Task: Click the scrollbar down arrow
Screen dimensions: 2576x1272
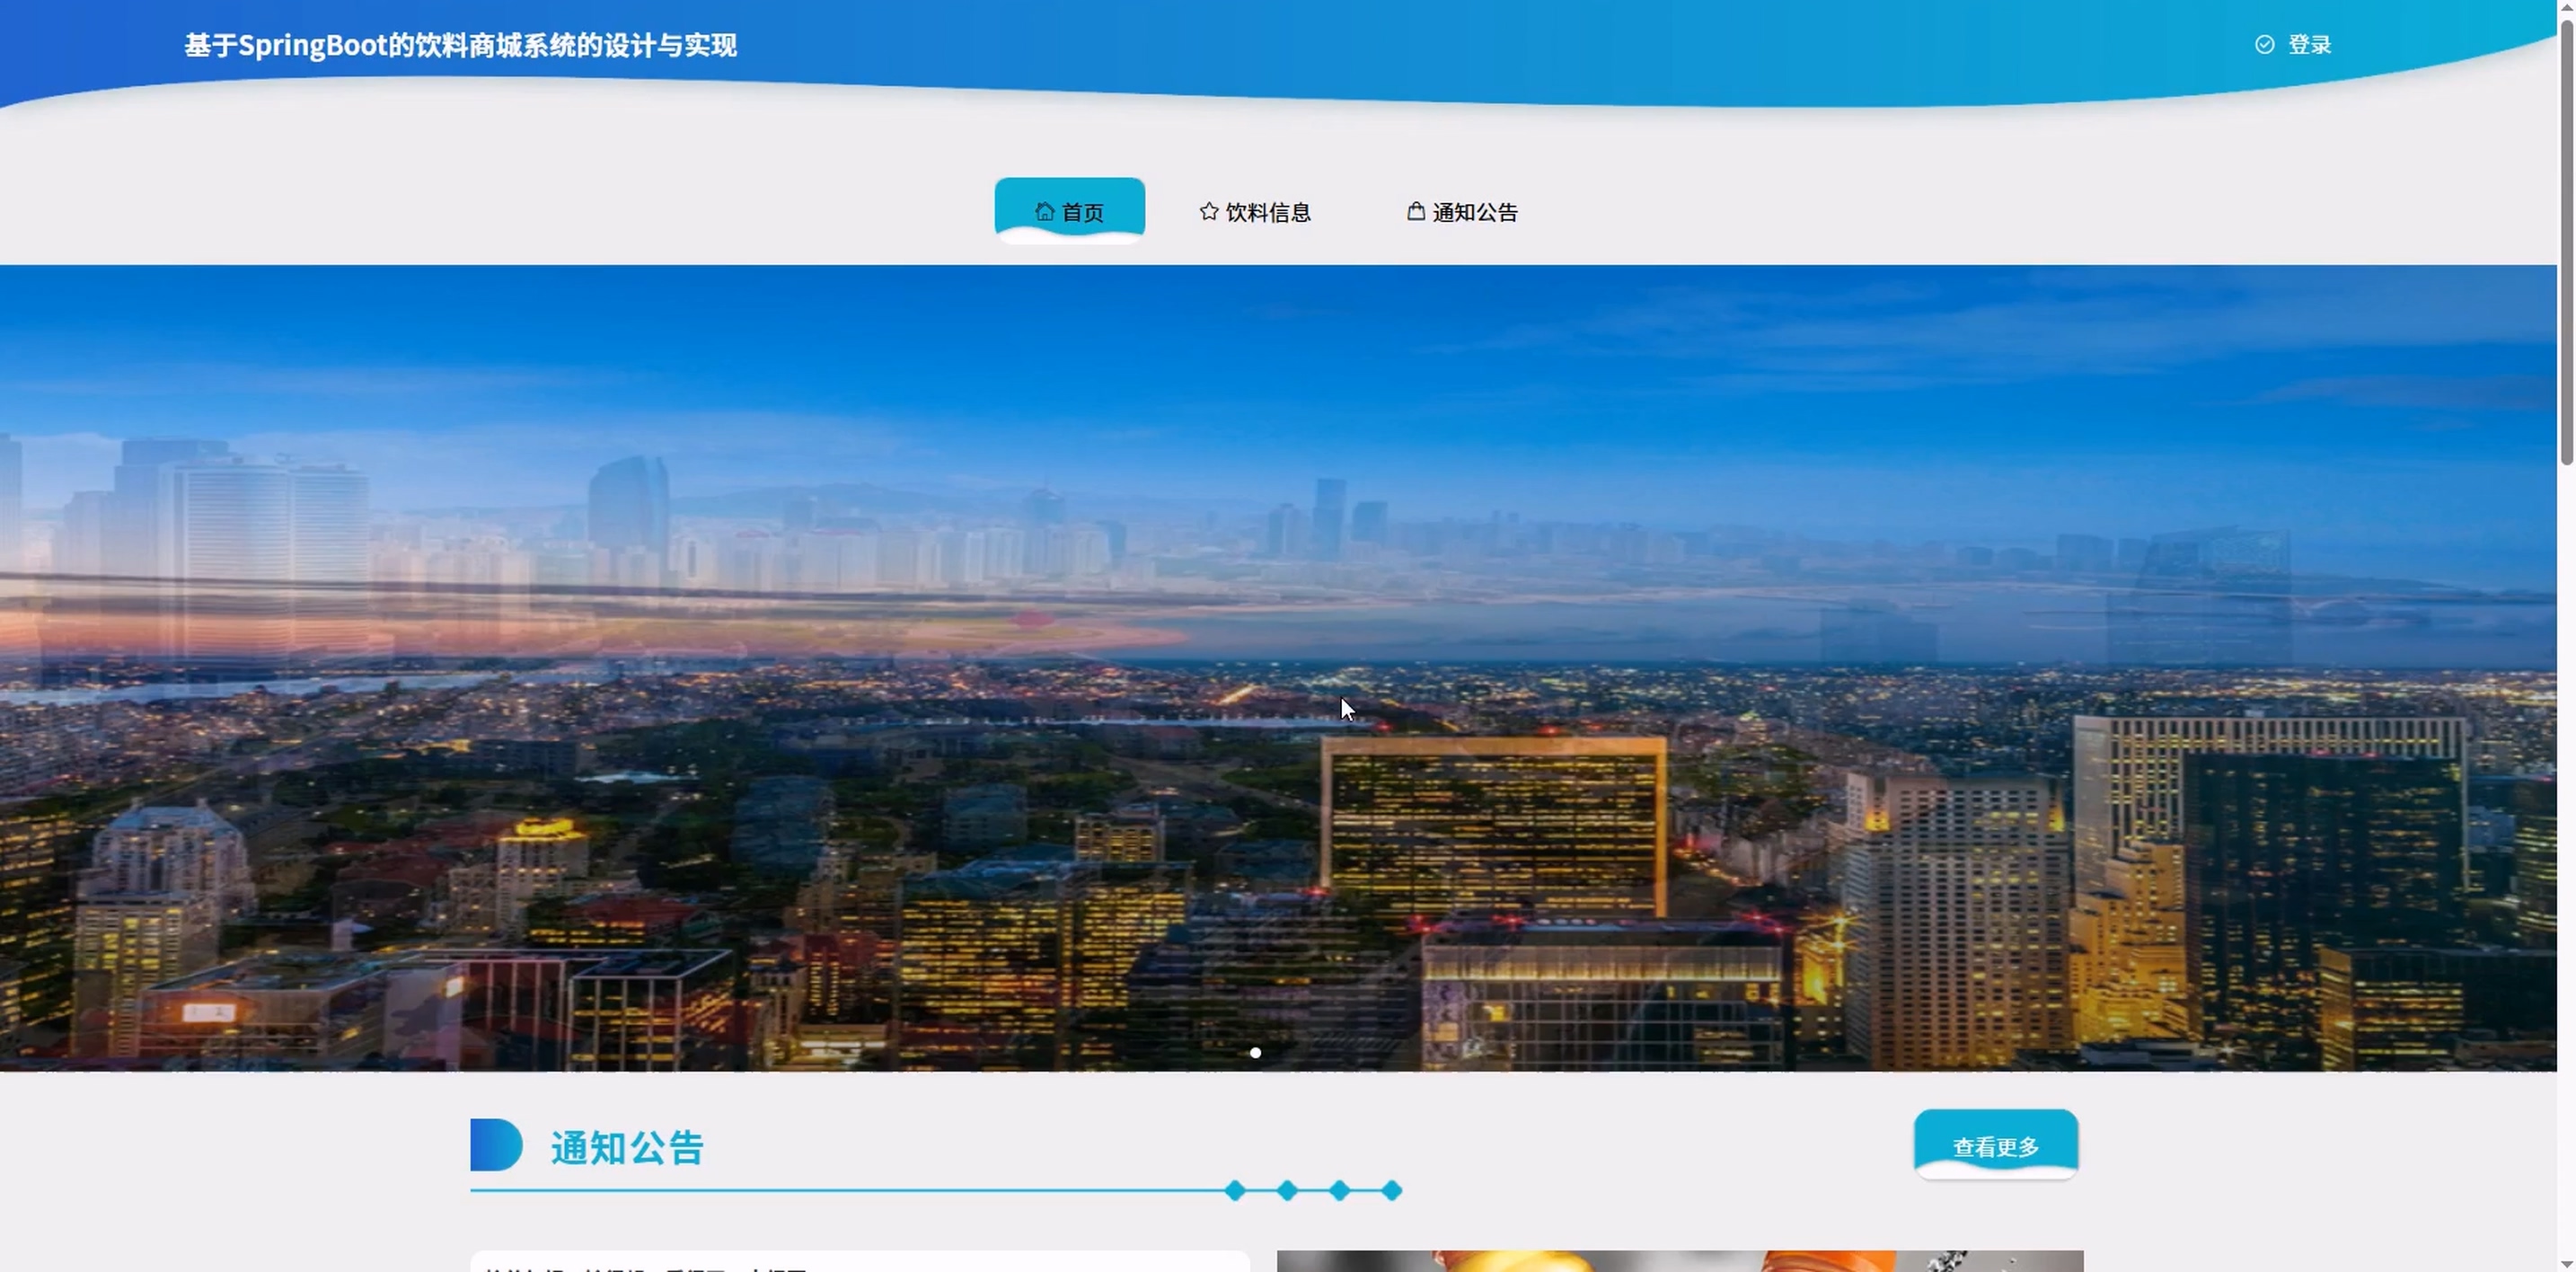Action: pyautogui.click(x=2566, y=1264)
